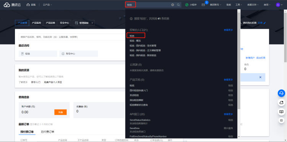The image size is (287, 142).
Task: Click the 新手入门 link
Action: pos(36,82)
